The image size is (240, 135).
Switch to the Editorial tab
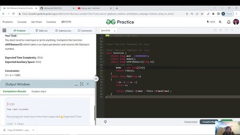tap(42, 31)
